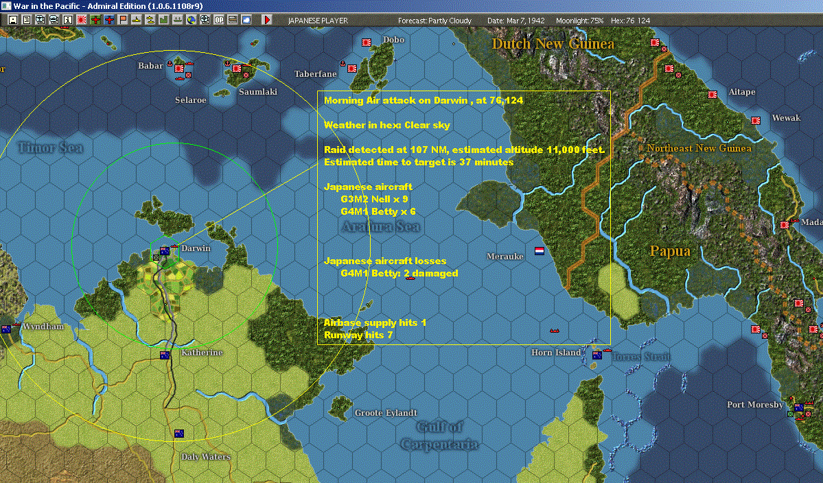Click the 'Date: Mar 7, 1942' status text
The height and width of the screenshot is (483, 823).
[516, 21]
